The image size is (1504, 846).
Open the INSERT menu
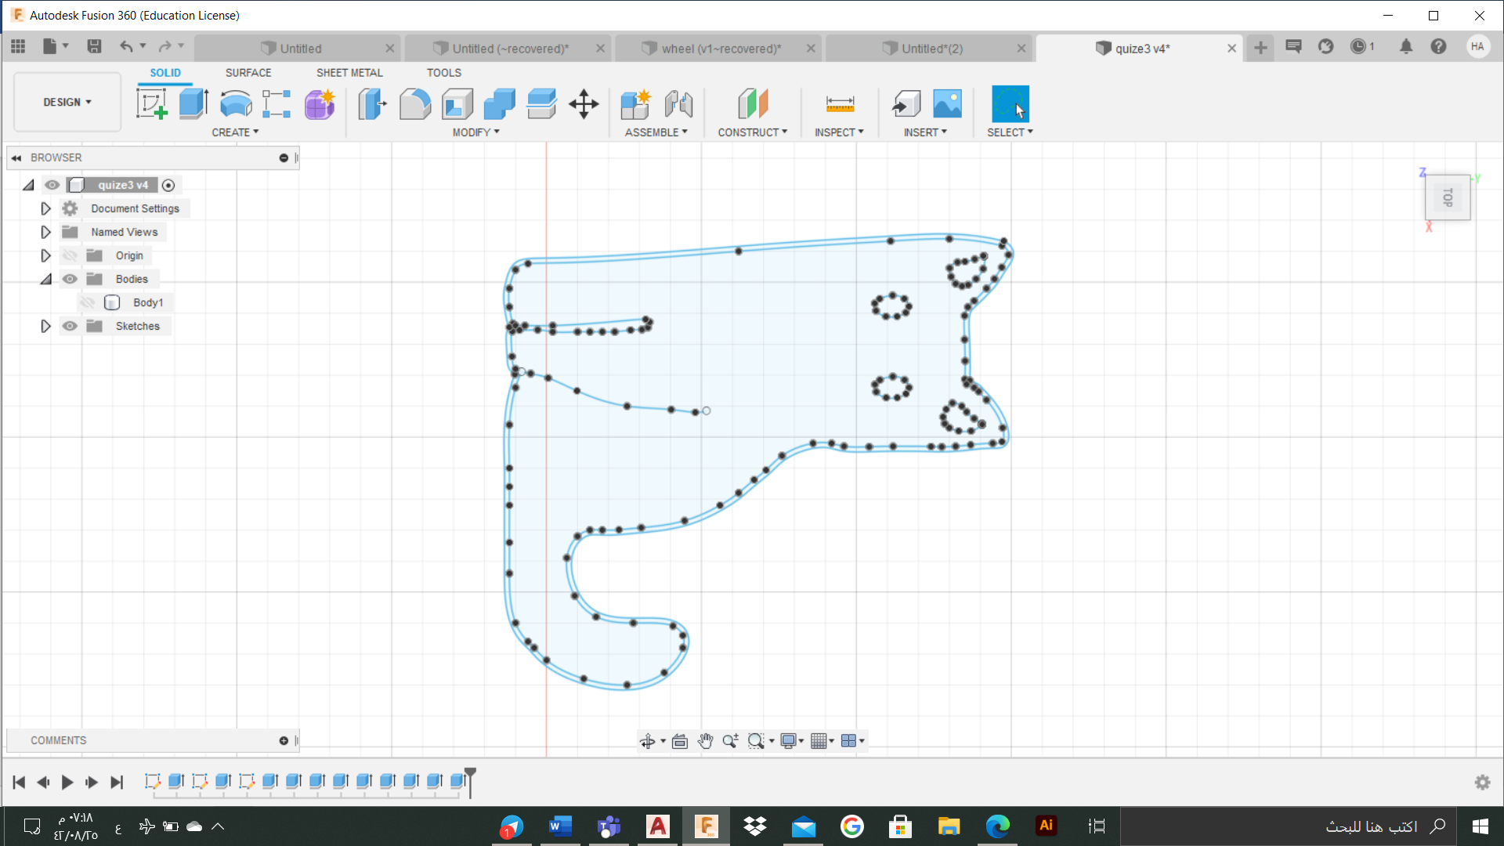(925, 132)
